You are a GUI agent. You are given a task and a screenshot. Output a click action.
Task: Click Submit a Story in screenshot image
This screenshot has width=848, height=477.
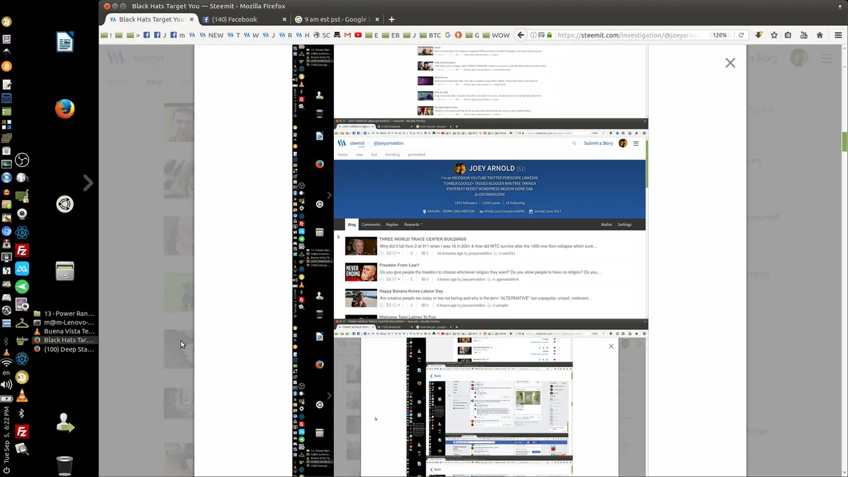click(x=598, y=143)
